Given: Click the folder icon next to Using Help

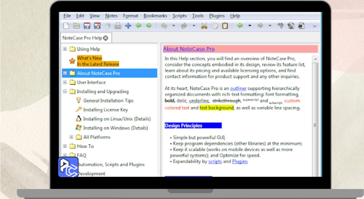Looking at the screenshot, I should (x=72, y=49).
